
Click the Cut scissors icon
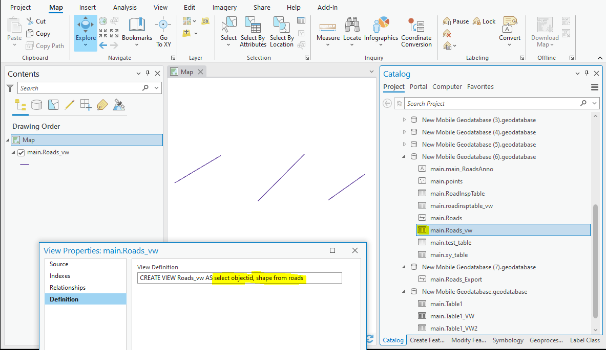30,21
